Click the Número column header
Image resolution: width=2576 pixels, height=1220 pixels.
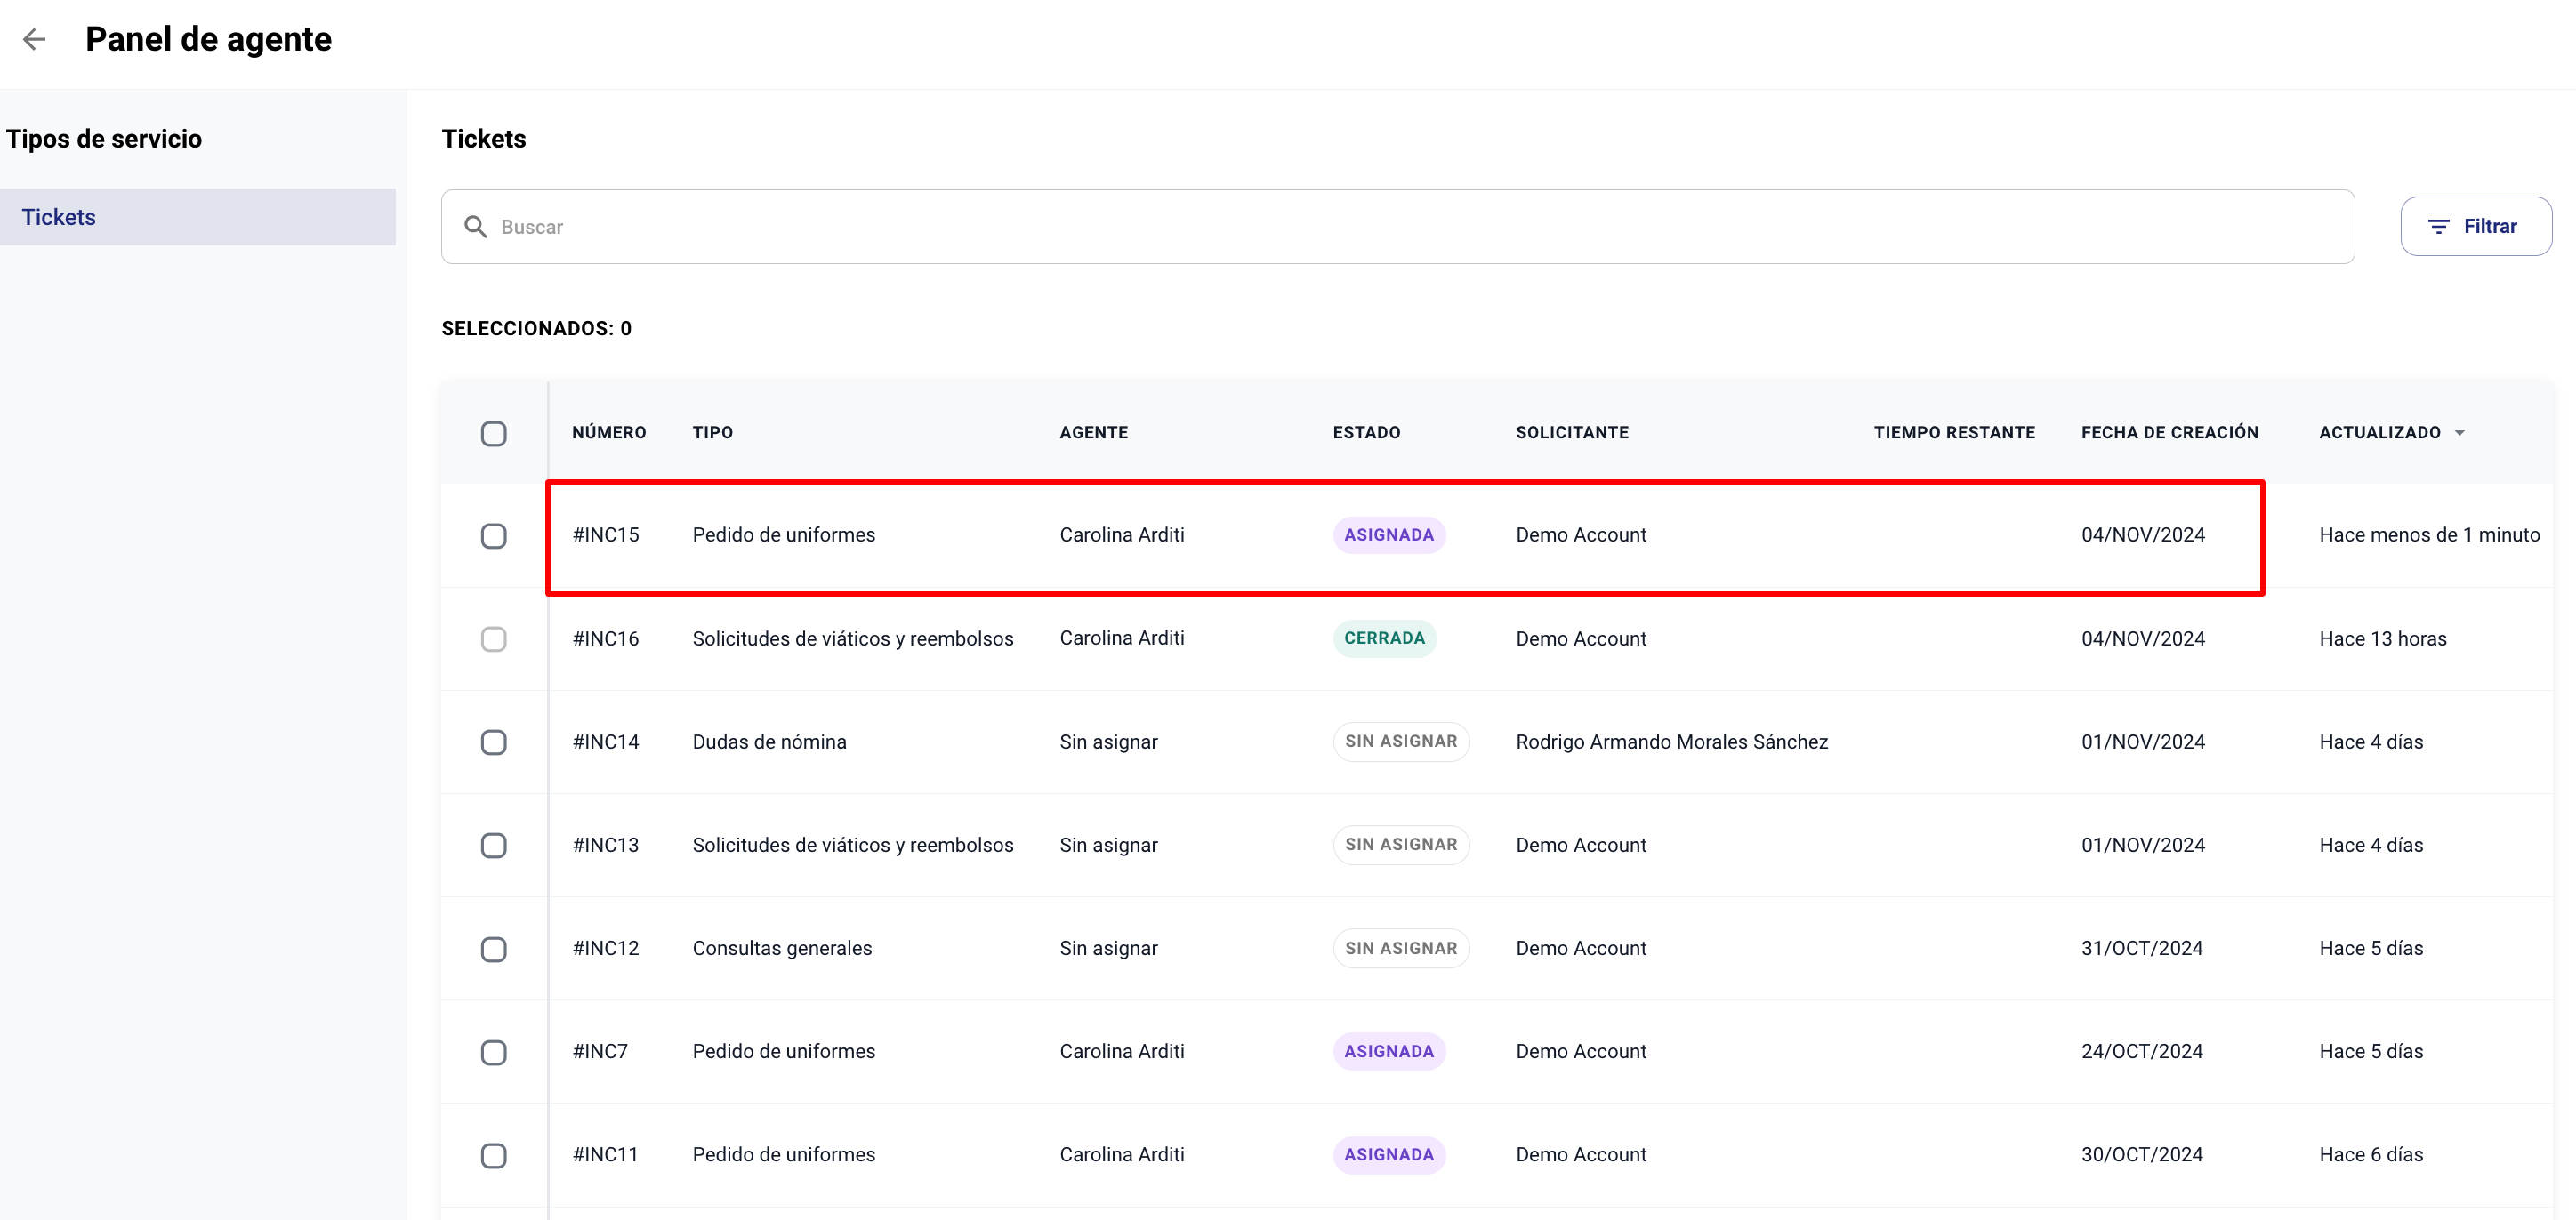click(608, 433)
